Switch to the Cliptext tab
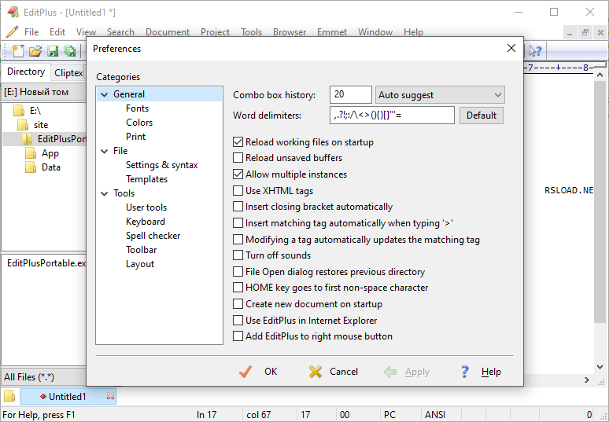This screenshot has width=609, height=422. (x=68, y=72)
